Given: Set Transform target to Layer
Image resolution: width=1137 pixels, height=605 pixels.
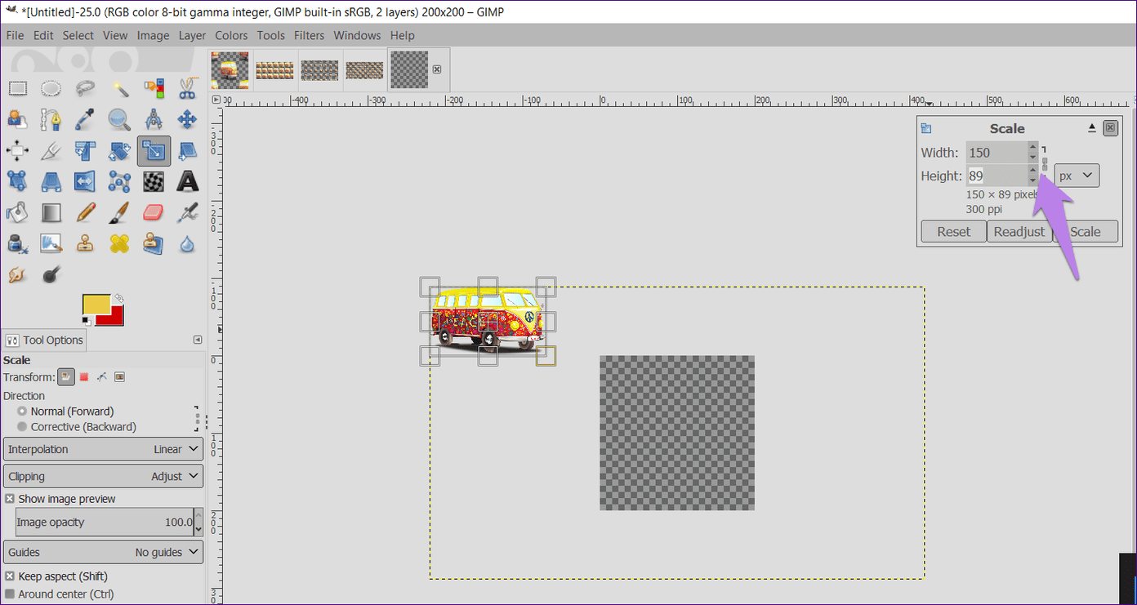Looking at the screenshot, I should (66, 377).
